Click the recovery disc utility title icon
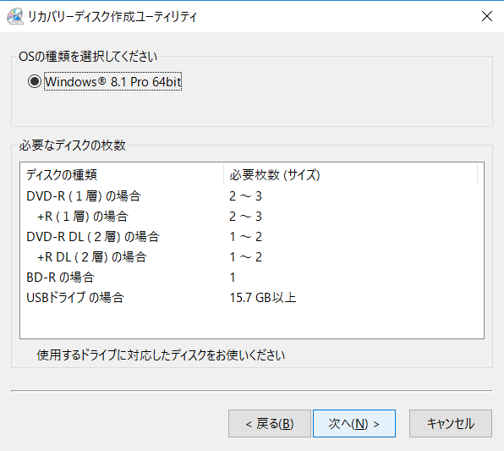Viewport: 504px width, 451px height. [15, 16]
